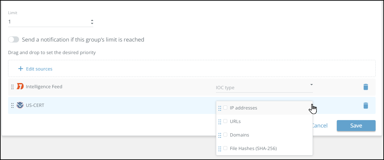384x160 pixels.
Task: Click the US-CERT seal icon
Action: (x=20, y=105)
